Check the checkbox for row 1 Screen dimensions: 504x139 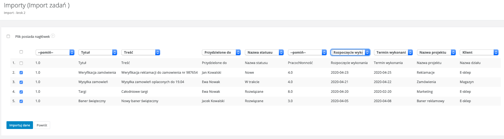[x=21, y=63]
